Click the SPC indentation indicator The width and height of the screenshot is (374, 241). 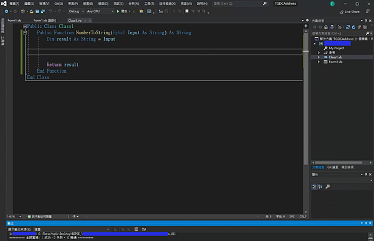(292, 217)
